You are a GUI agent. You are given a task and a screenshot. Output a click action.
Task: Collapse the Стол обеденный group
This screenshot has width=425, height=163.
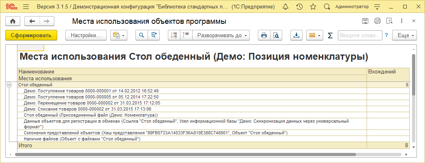coord(9,85)
